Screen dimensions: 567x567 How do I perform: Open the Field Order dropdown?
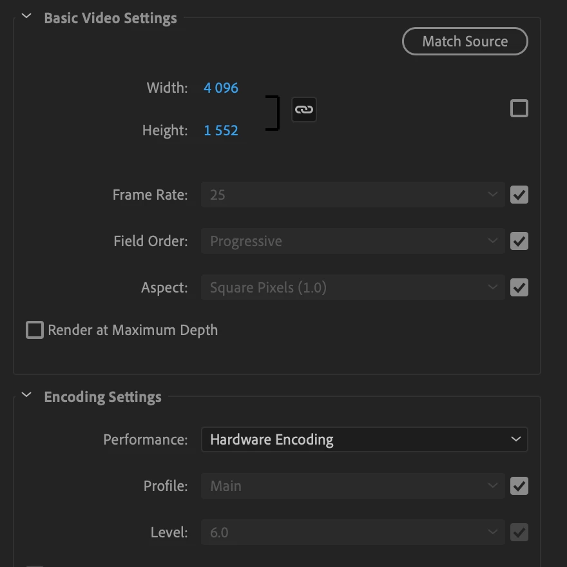tap(352, 241)
